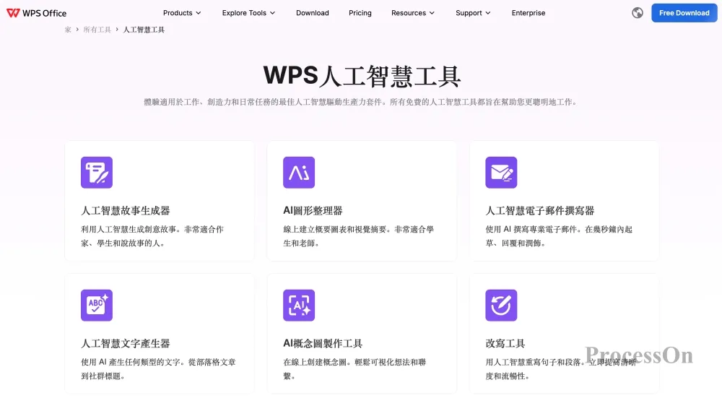722x398 pixels.
Task: Open the Download menu item
Action: click(312, 13)
